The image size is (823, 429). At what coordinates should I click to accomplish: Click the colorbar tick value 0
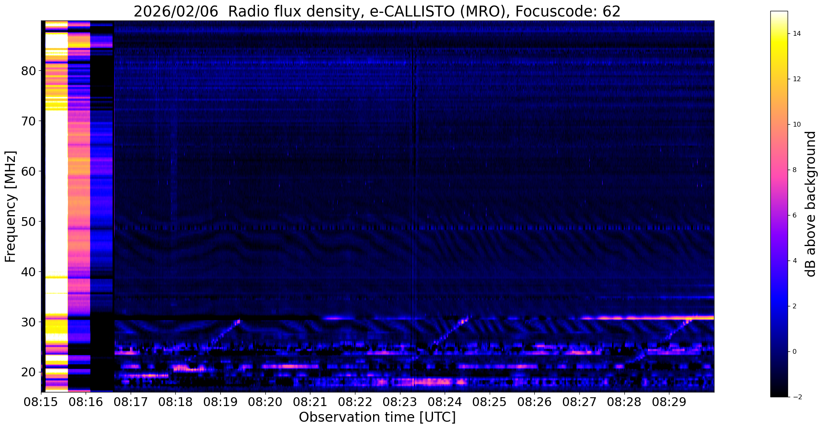coord(794,352)
